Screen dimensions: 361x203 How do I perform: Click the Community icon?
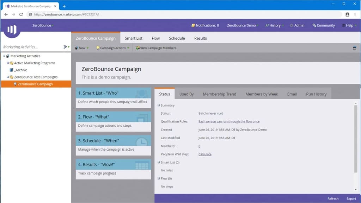[314, 25]
